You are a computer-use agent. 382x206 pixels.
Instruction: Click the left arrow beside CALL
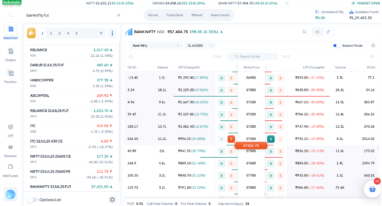coord(131,56)
